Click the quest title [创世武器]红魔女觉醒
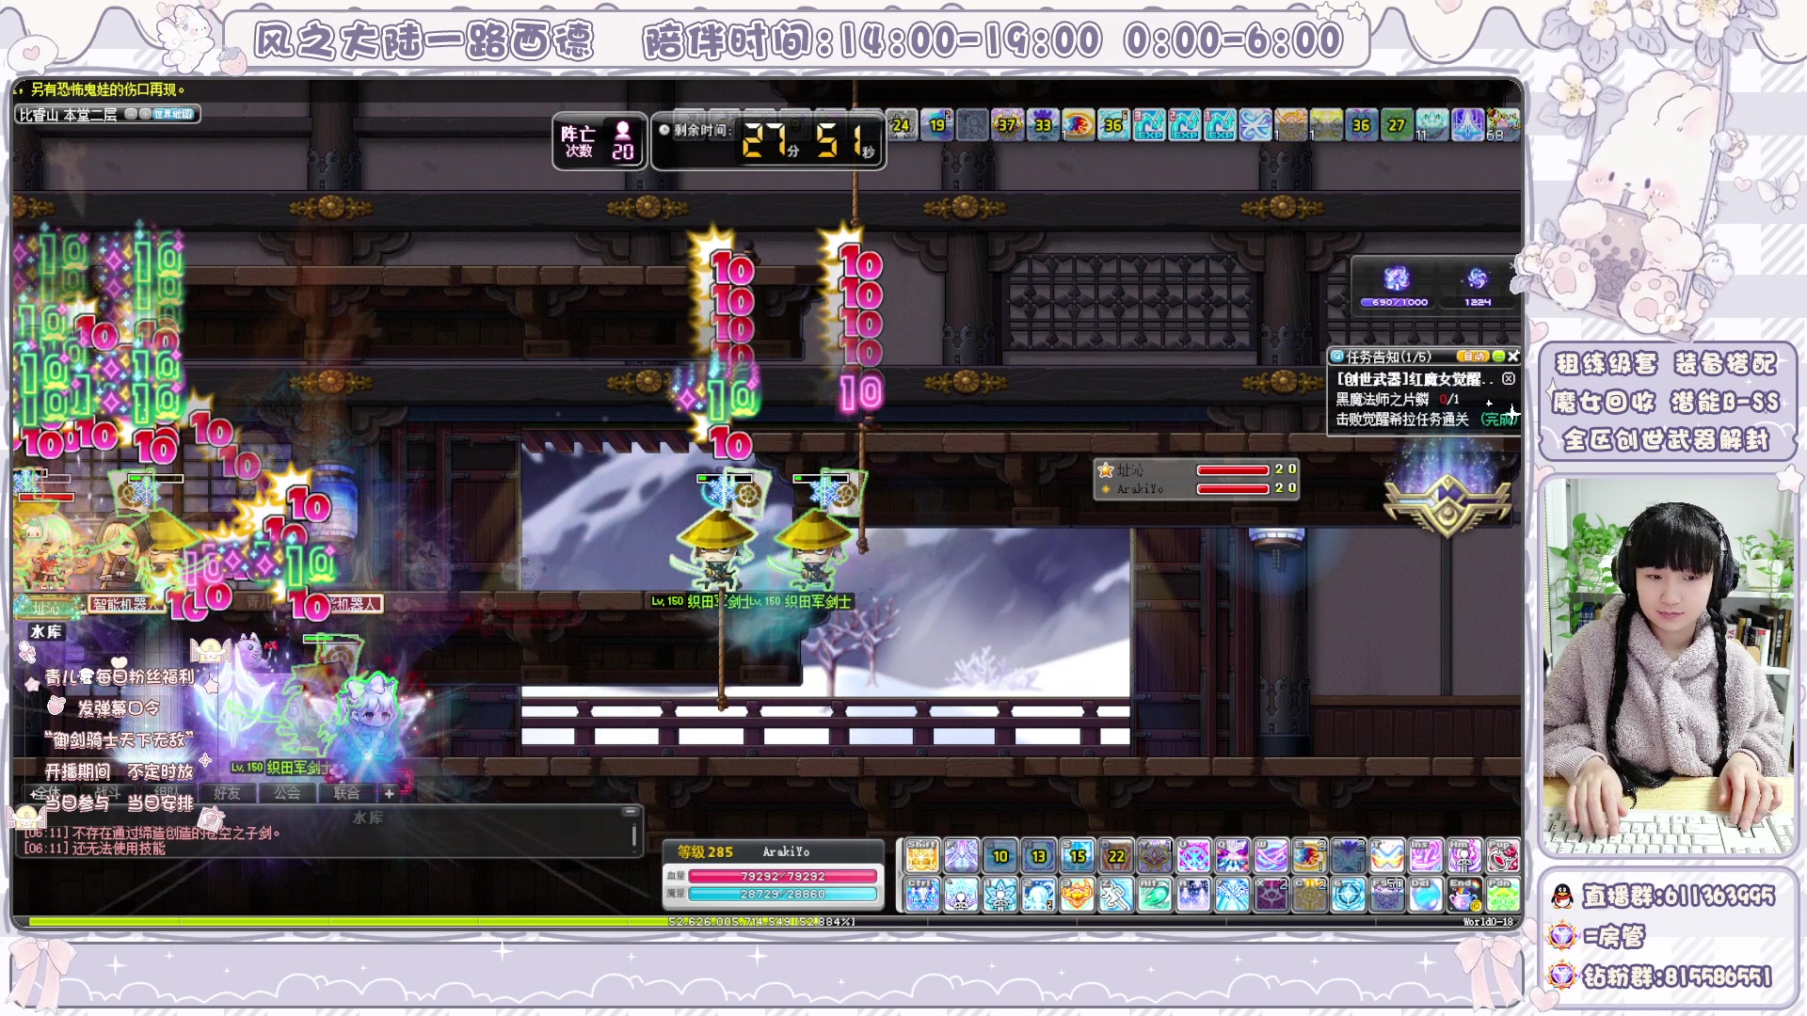Image resolution: width=1807 pixels, height=1016 pixels. (x=1415, y=378)
